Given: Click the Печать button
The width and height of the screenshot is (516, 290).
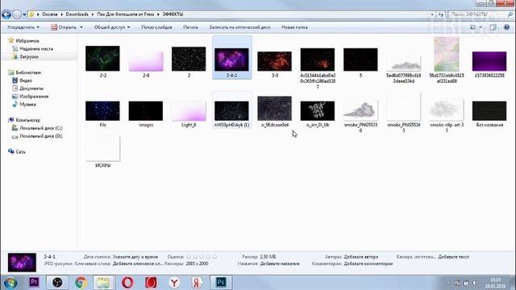Looking at the screenshot, I should tap(190, 27).
